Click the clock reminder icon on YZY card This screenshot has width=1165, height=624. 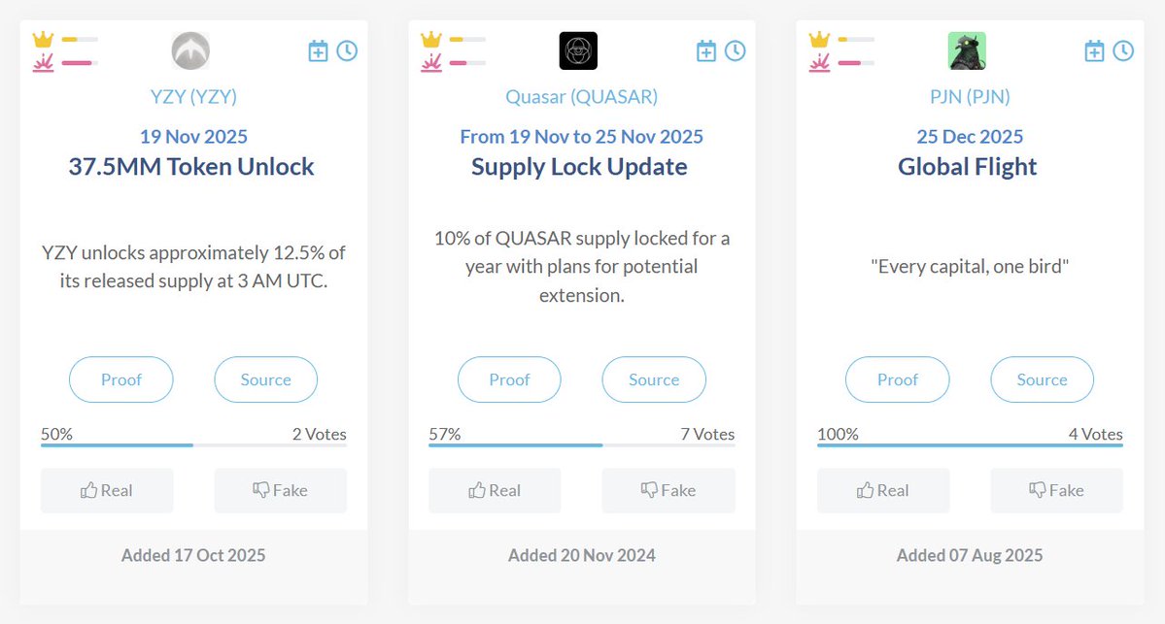tap(347, 50)
